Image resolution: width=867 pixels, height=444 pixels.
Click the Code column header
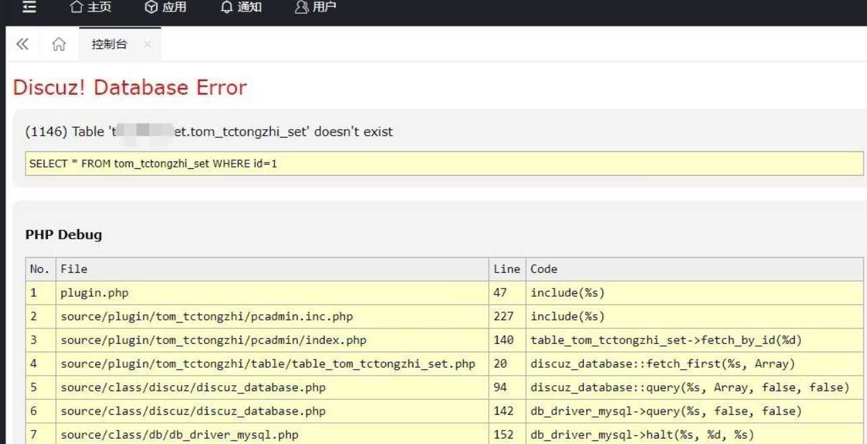tap(694, 269)
